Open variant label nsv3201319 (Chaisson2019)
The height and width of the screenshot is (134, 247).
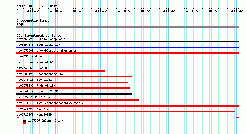(37, 91)
